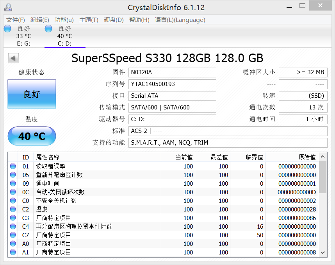This screenshot has width=335, height=265.
Task: Click status orb for attribute C7
Action: click(13, 235)
